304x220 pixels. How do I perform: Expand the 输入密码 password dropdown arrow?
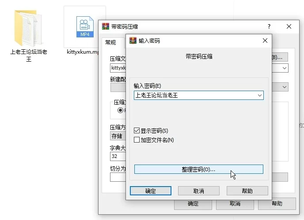tap(259, 95)
